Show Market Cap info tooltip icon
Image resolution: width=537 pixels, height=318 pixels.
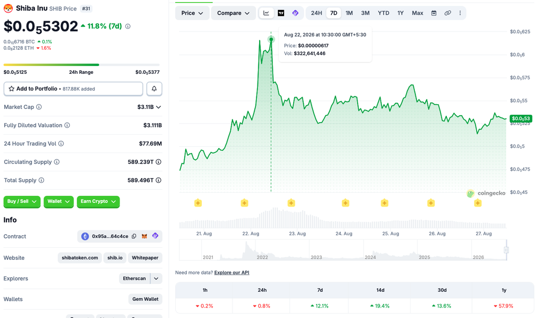(39, 107)
